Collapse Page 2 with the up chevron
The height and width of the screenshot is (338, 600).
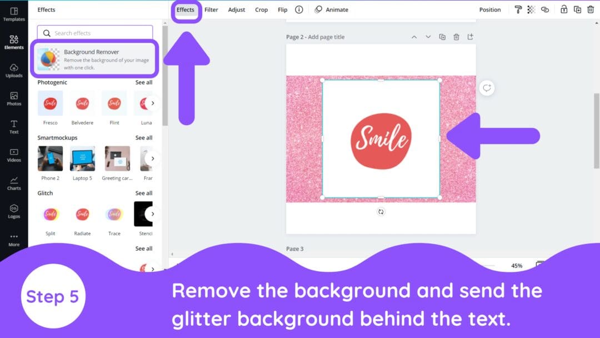414,36
